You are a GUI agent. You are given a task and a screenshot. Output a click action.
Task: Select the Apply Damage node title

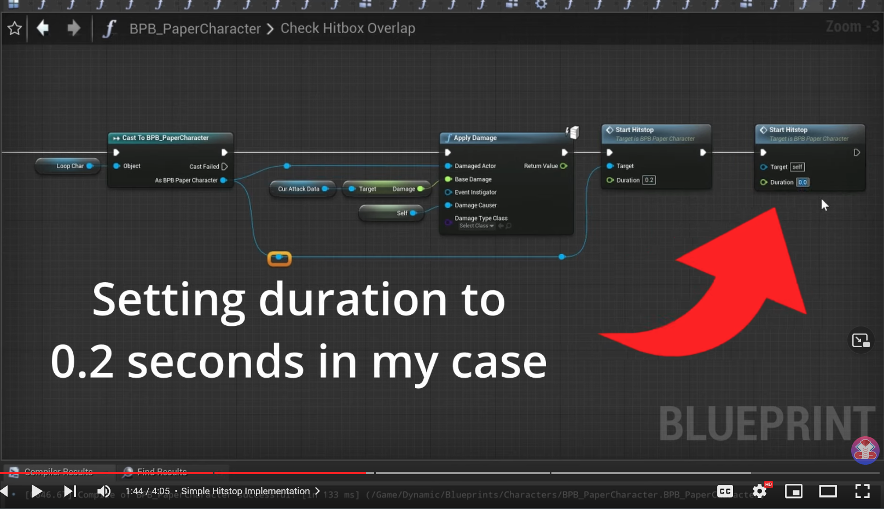click(x=475, y=138)
